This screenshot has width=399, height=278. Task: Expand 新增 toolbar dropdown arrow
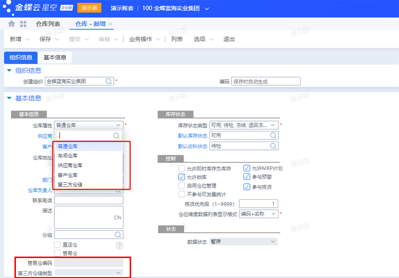27,39
